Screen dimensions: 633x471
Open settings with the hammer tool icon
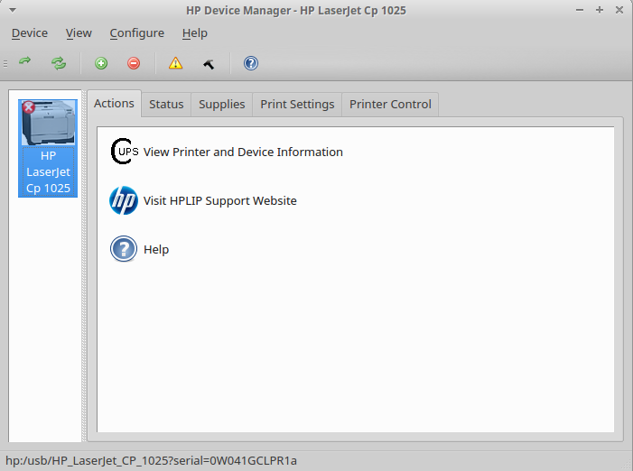(x=209, y=64)
